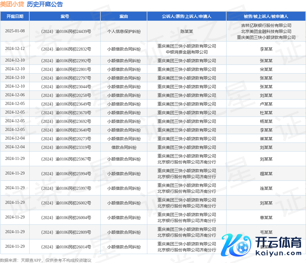Image resolution: width=306 pixels, height=263 pixels.
Task: Open case number 渝0106民初26014号
Action: 65,247
